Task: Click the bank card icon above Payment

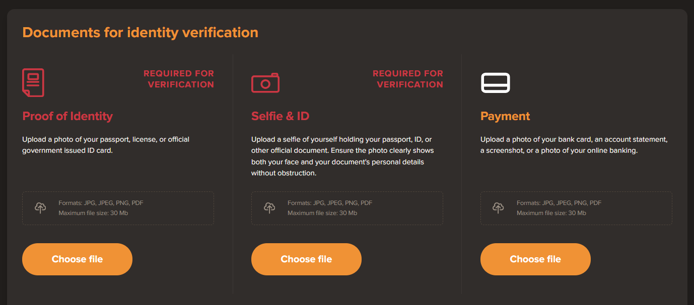Action: click(x=496, y=82)
